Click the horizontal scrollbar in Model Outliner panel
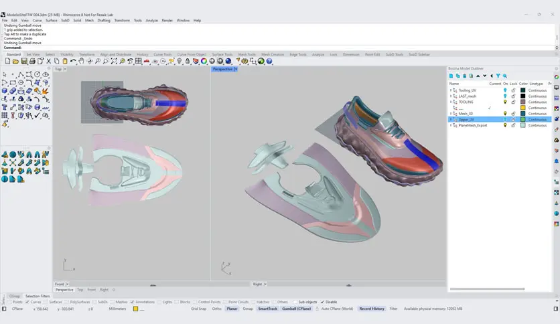 click(x=487, y=289)
